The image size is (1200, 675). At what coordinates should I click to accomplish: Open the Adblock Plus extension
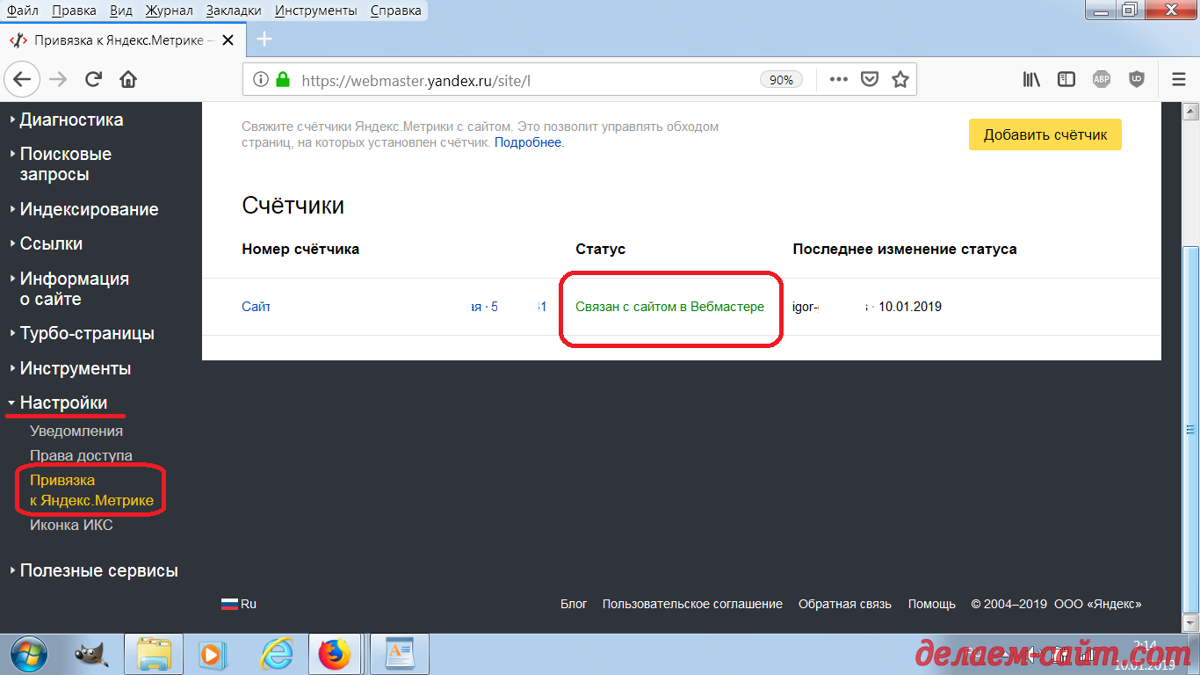pos(1102,79)
